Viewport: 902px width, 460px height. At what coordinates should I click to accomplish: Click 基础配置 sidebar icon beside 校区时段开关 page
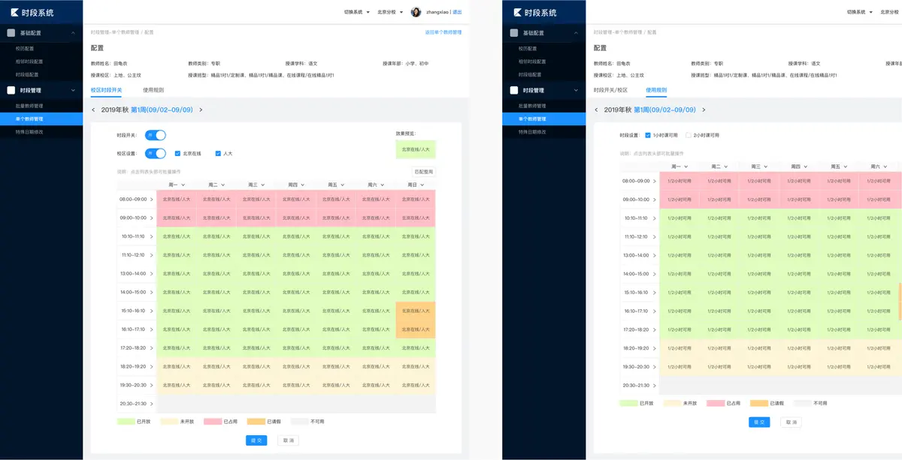tap(11, 33)
